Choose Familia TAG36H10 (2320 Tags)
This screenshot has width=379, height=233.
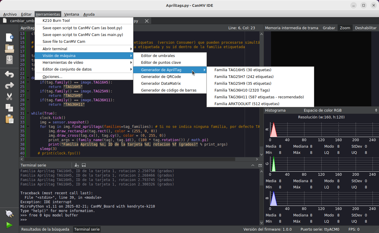(x=260, y=90)
